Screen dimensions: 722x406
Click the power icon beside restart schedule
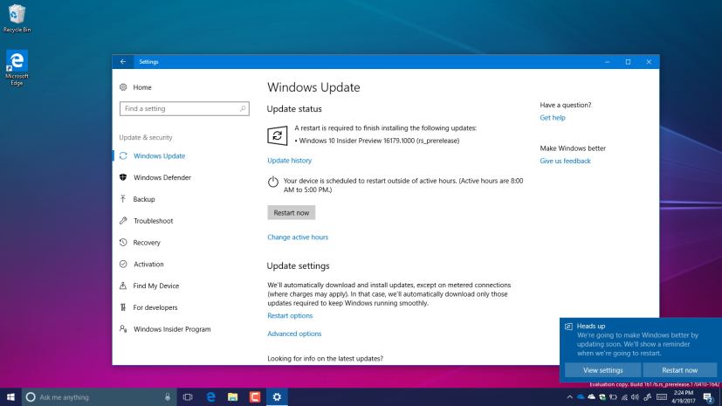click(x=273, y=182)
